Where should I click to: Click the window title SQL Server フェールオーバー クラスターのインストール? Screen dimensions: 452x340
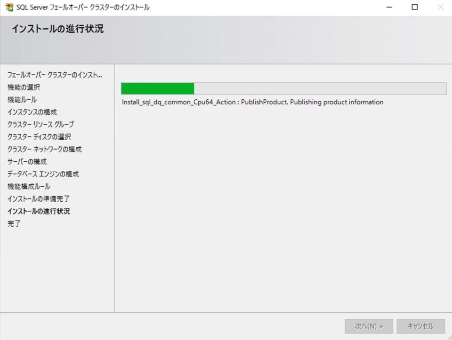click(83, 7)
